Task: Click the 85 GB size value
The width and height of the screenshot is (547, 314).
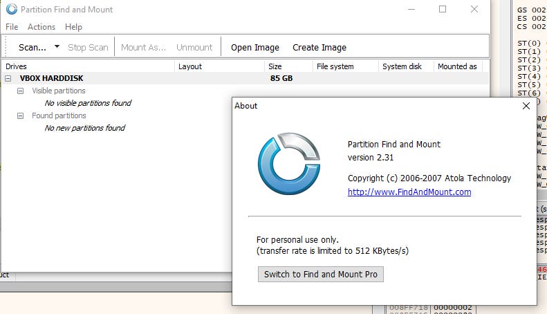Action: click(x=281, y=78)
